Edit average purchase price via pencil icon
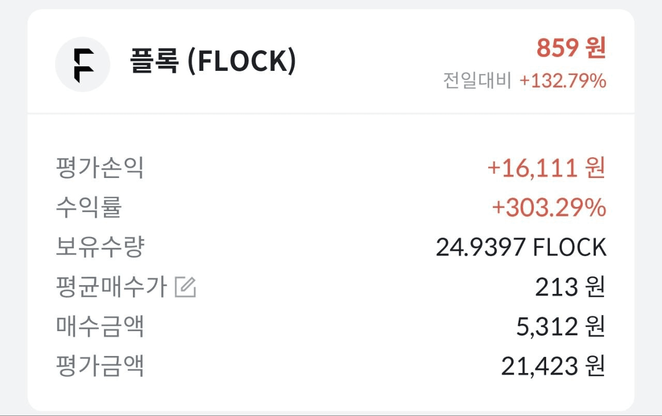The width and height of the screenshot is (662, 416). (185, 287)
